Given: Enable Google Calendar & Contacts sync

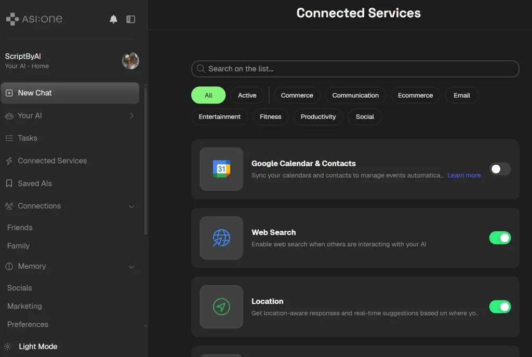Looking at the screenshot, I should tap(500, 169).
